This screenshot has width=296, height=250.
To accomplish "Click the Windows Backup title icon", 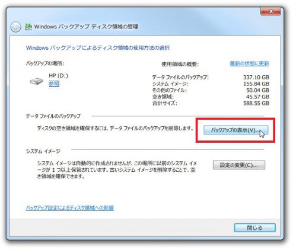I will (28, 27).
